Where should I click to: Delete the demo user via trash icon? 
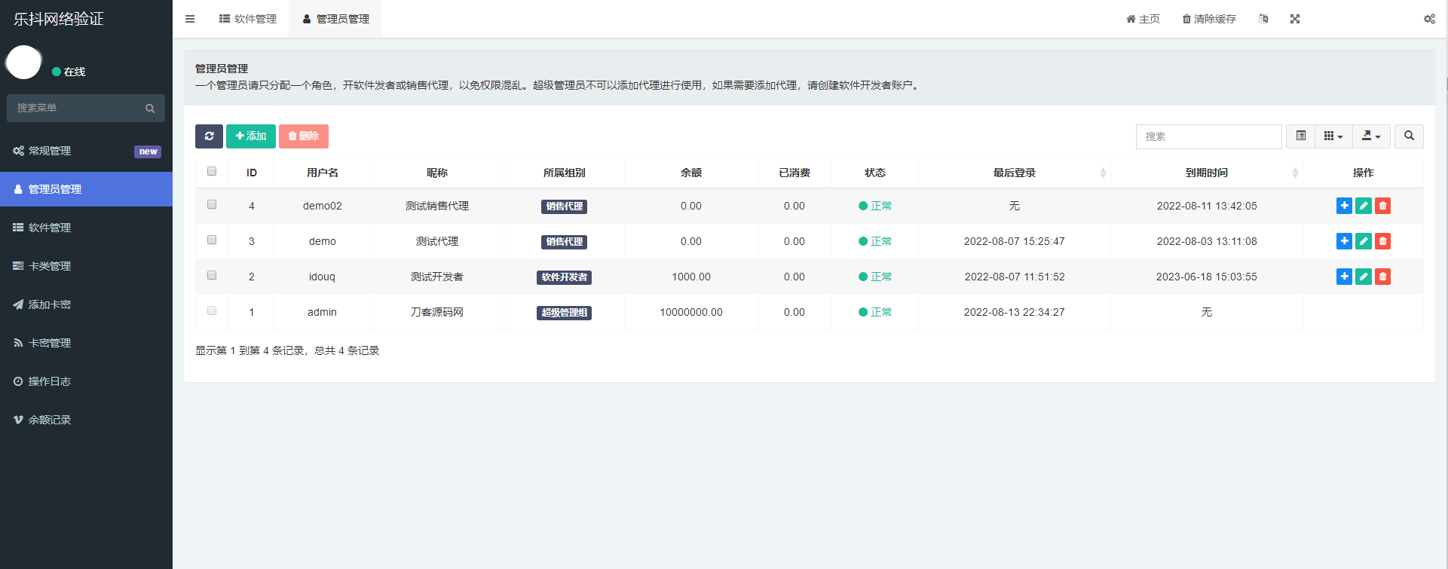pos(1382,241)
